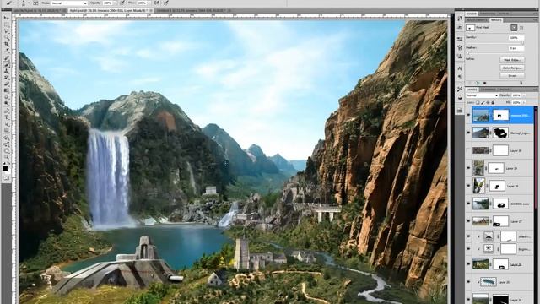Select the Path Selection tool
Screen dimensions: 540x304
[x=6, y=124]
